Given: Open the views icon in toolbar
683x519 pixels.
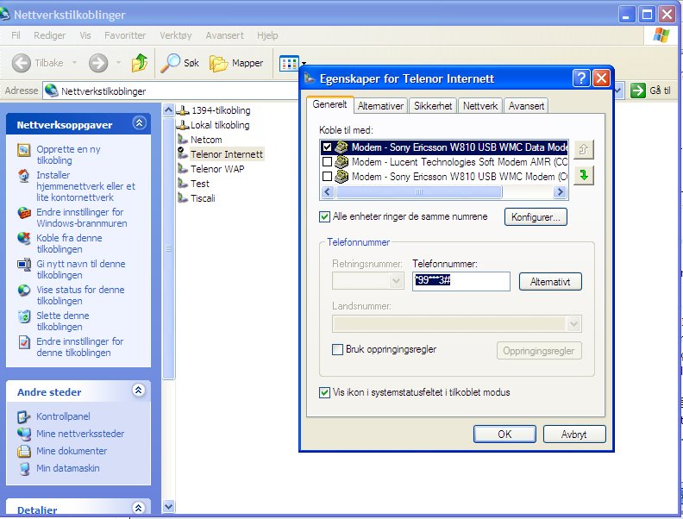Looking at the screenshot, I should point(289,64).
